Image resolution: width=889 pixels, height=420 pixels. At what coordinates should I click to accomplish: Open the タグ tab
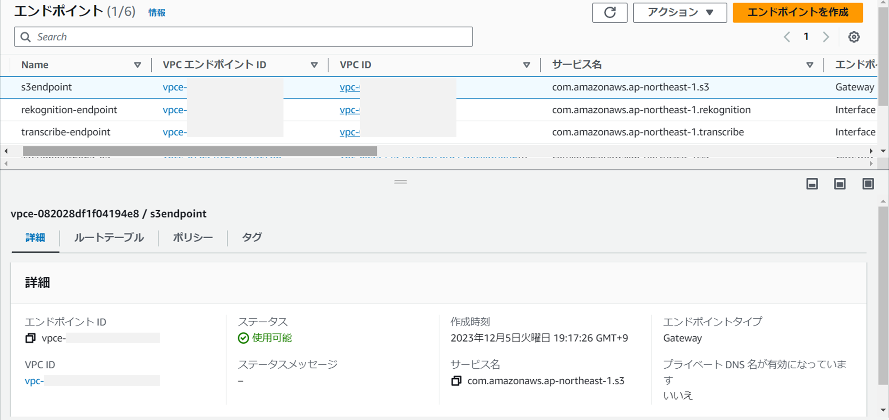(252, 238)
